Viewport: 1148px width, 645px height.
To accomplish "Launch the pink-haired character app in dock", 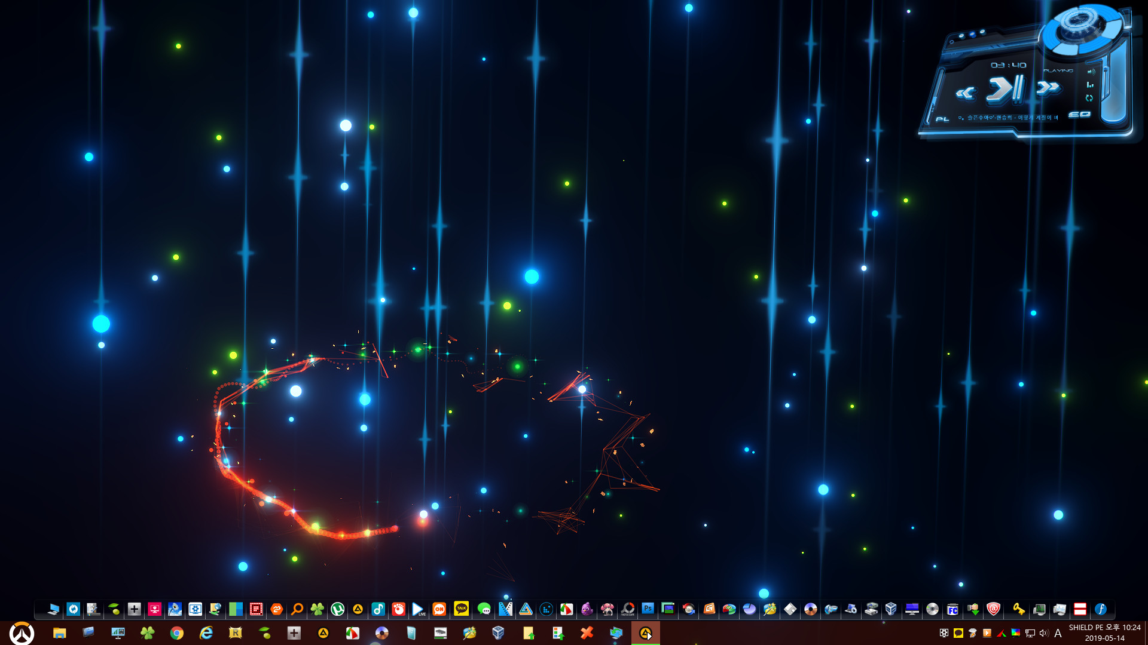I will 607,609.
